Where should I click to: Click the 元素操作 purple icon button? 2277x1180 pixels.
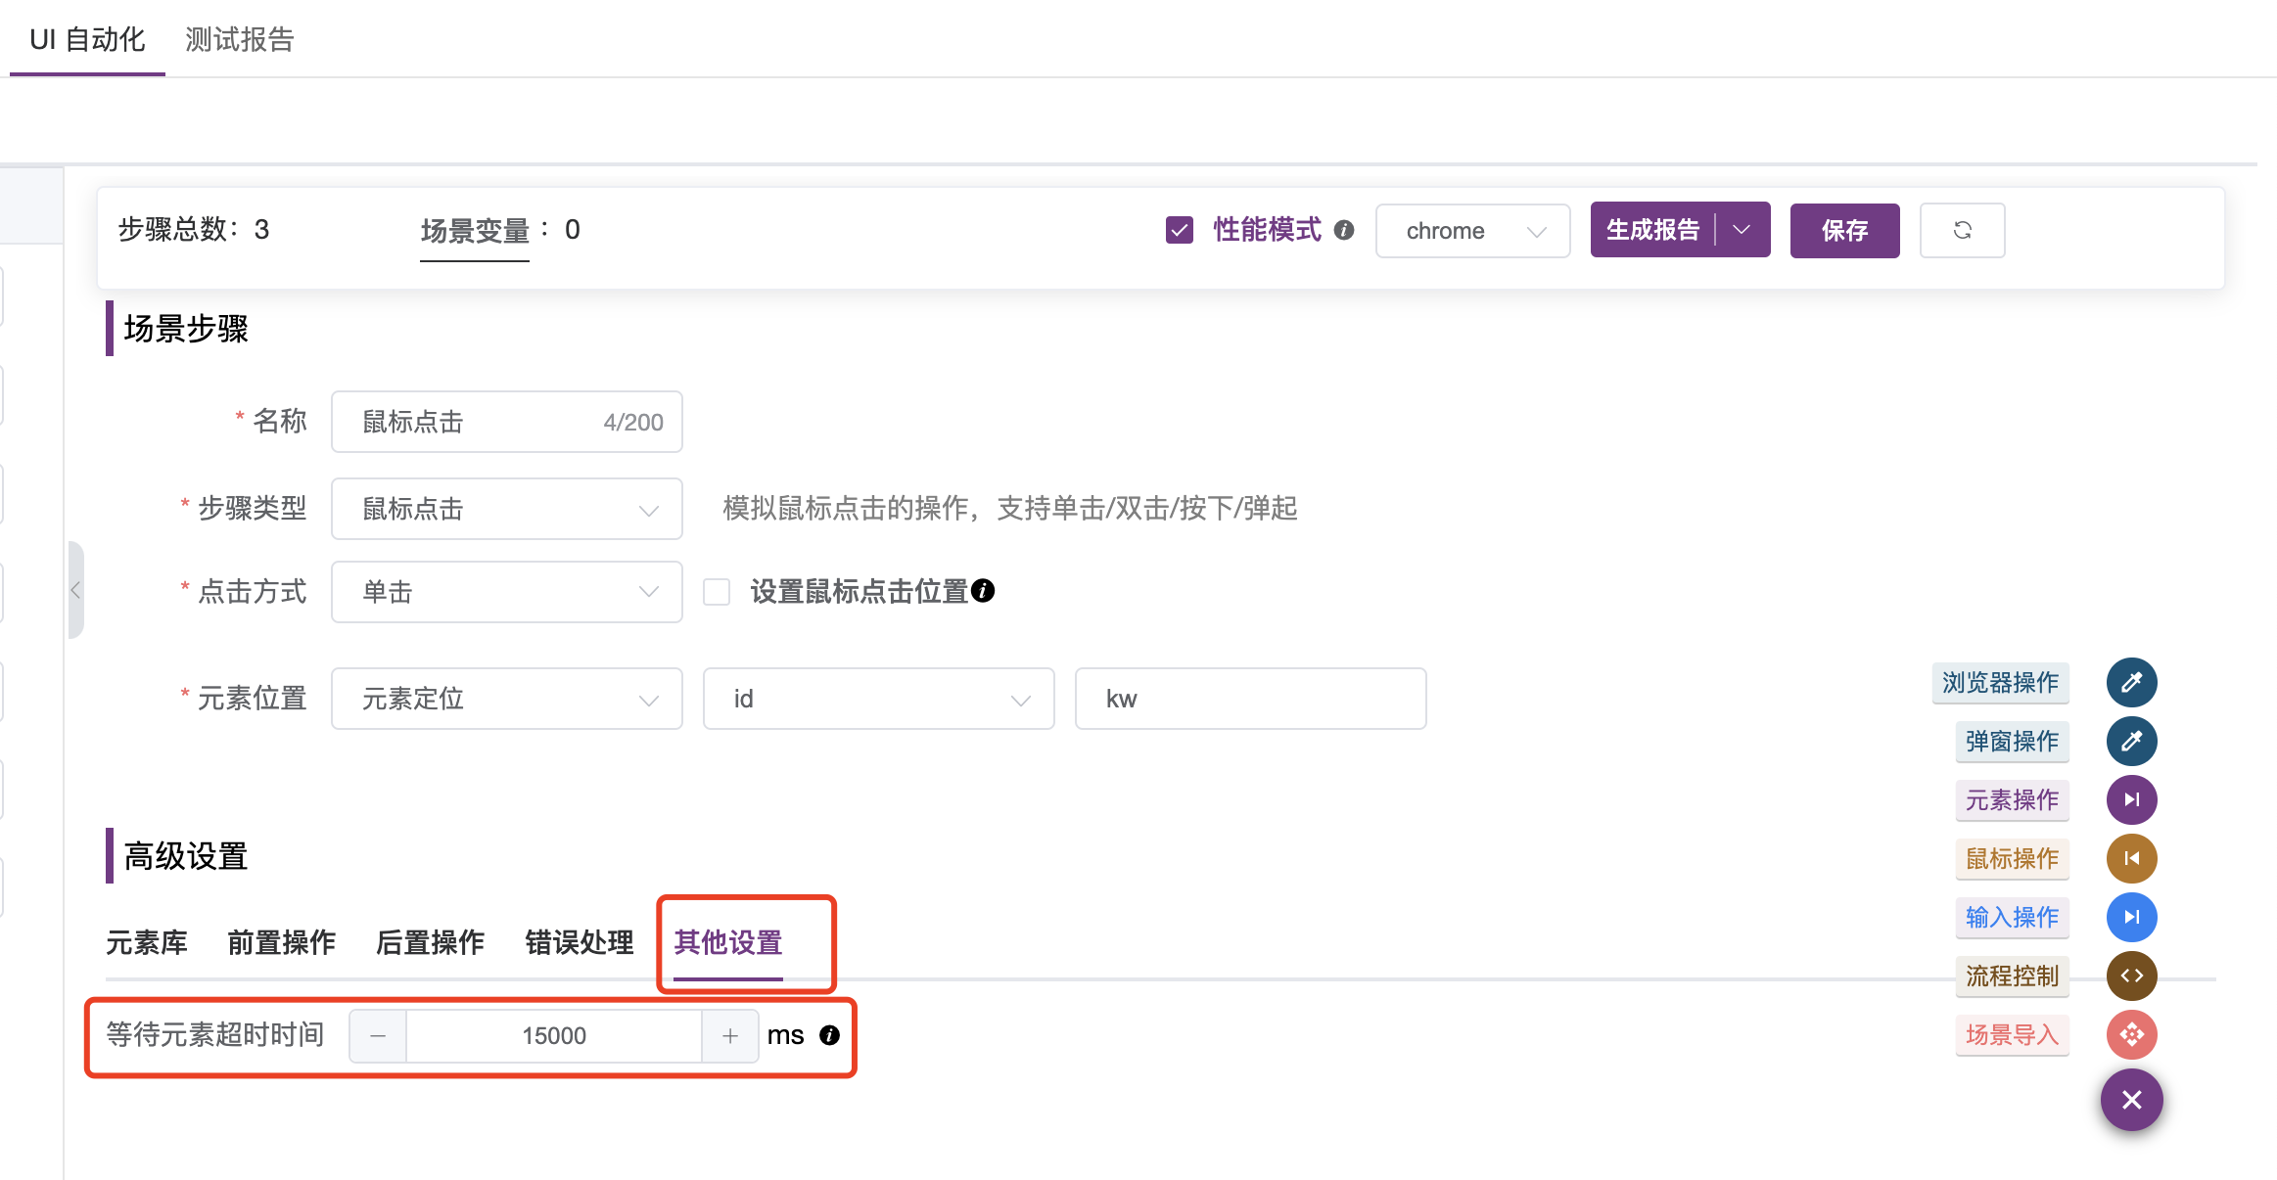click(x=2131, y=799)
